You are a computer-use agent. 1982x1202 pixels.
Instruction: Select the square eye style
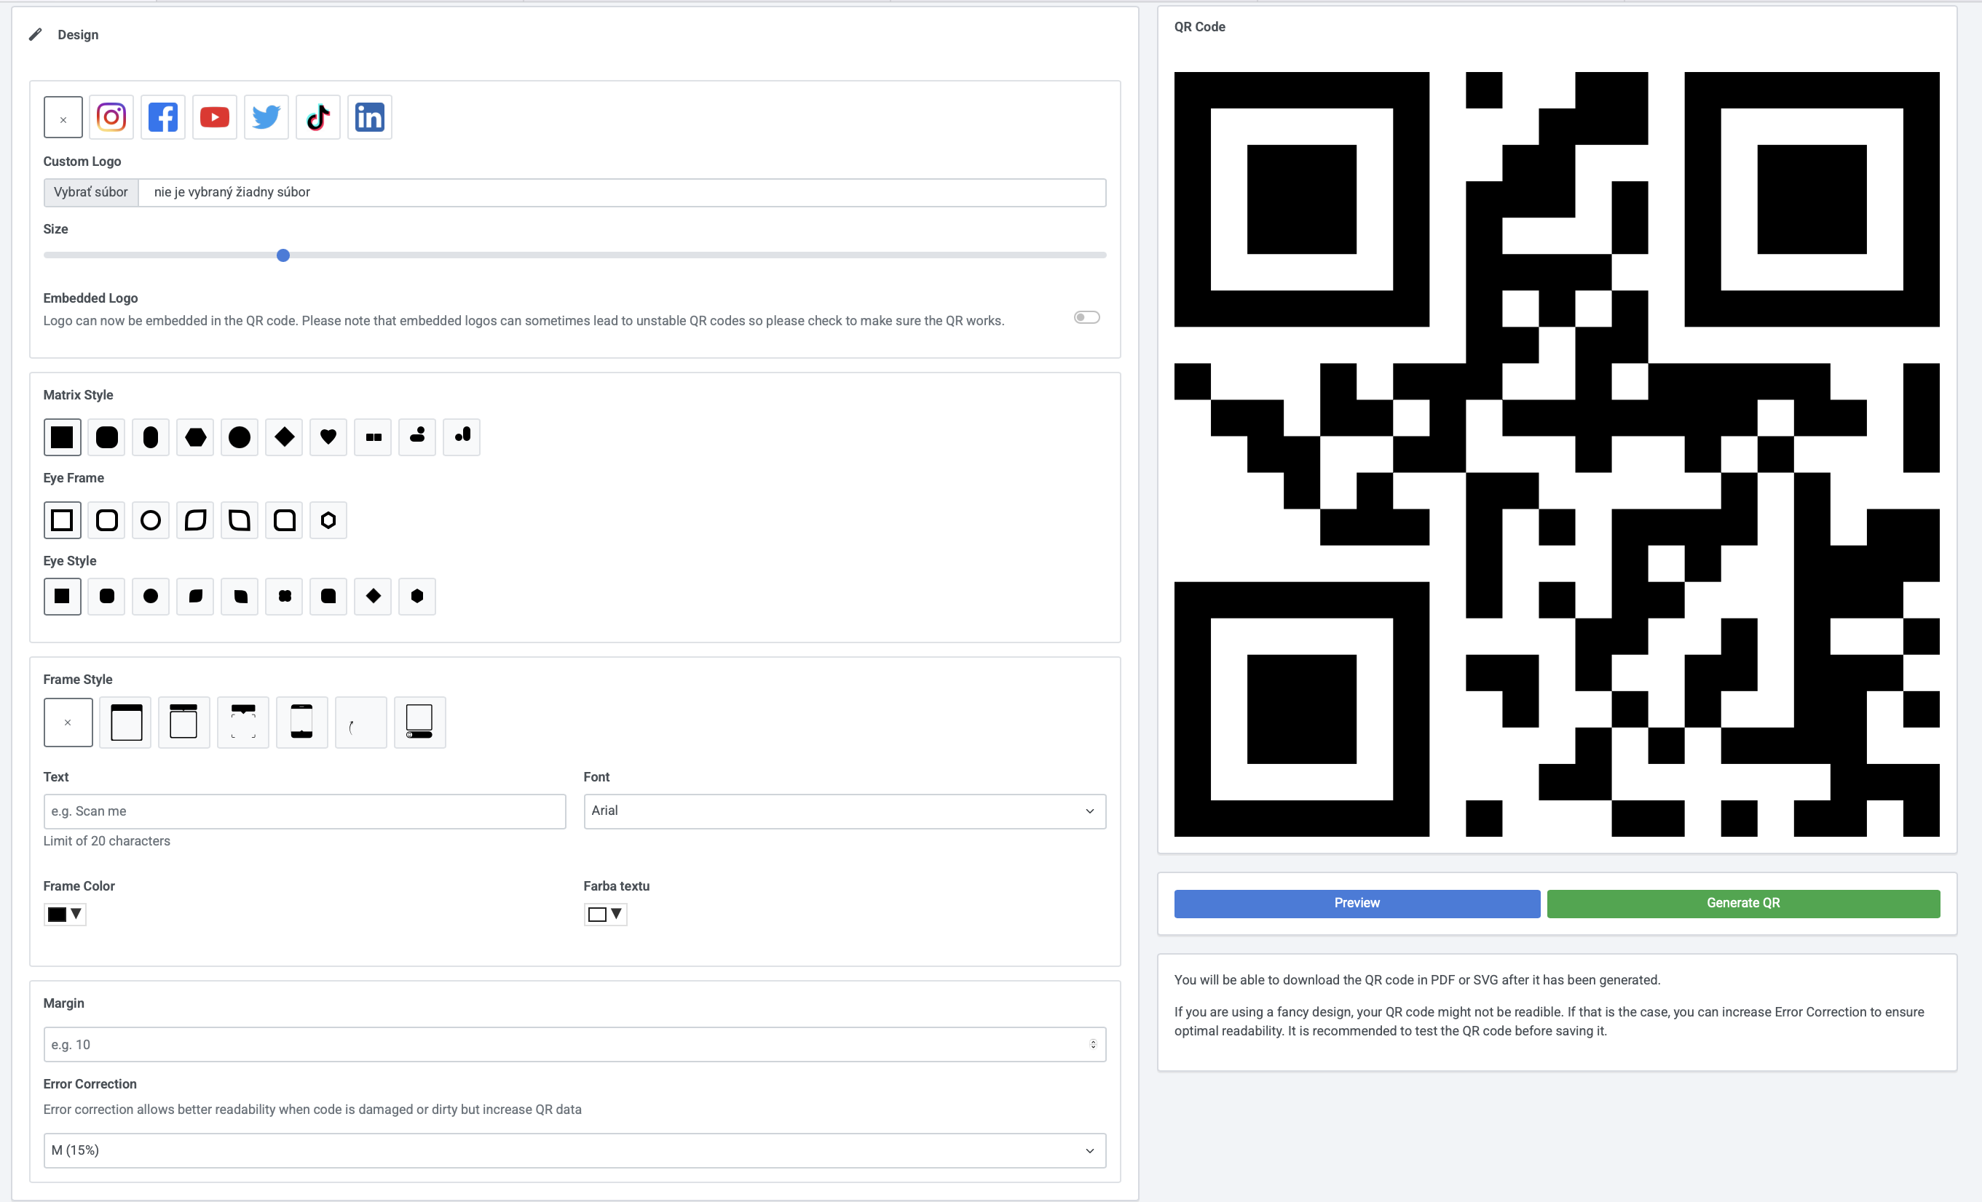point(62,597)
